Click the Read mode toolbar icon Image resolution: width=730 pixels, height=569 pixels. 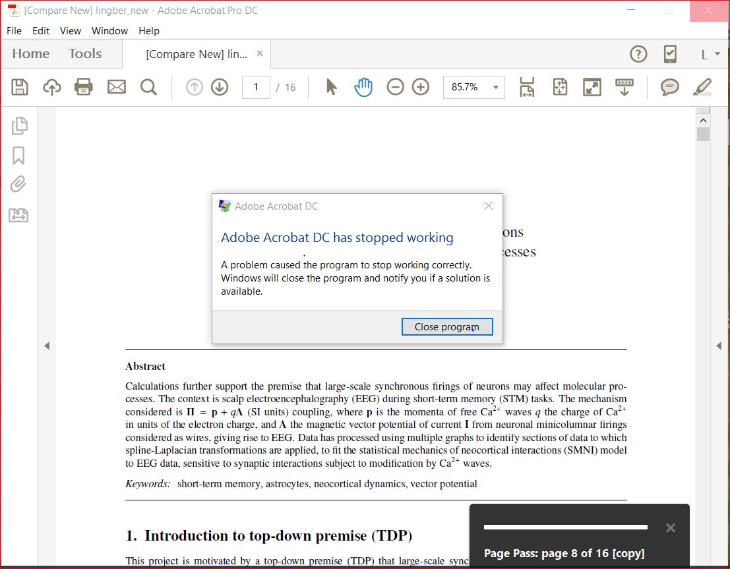[x=624, y=87]
